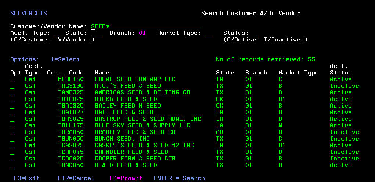Click Opt field for CASKEY'S FEED & SEED #2

click(x=12, y=146)
